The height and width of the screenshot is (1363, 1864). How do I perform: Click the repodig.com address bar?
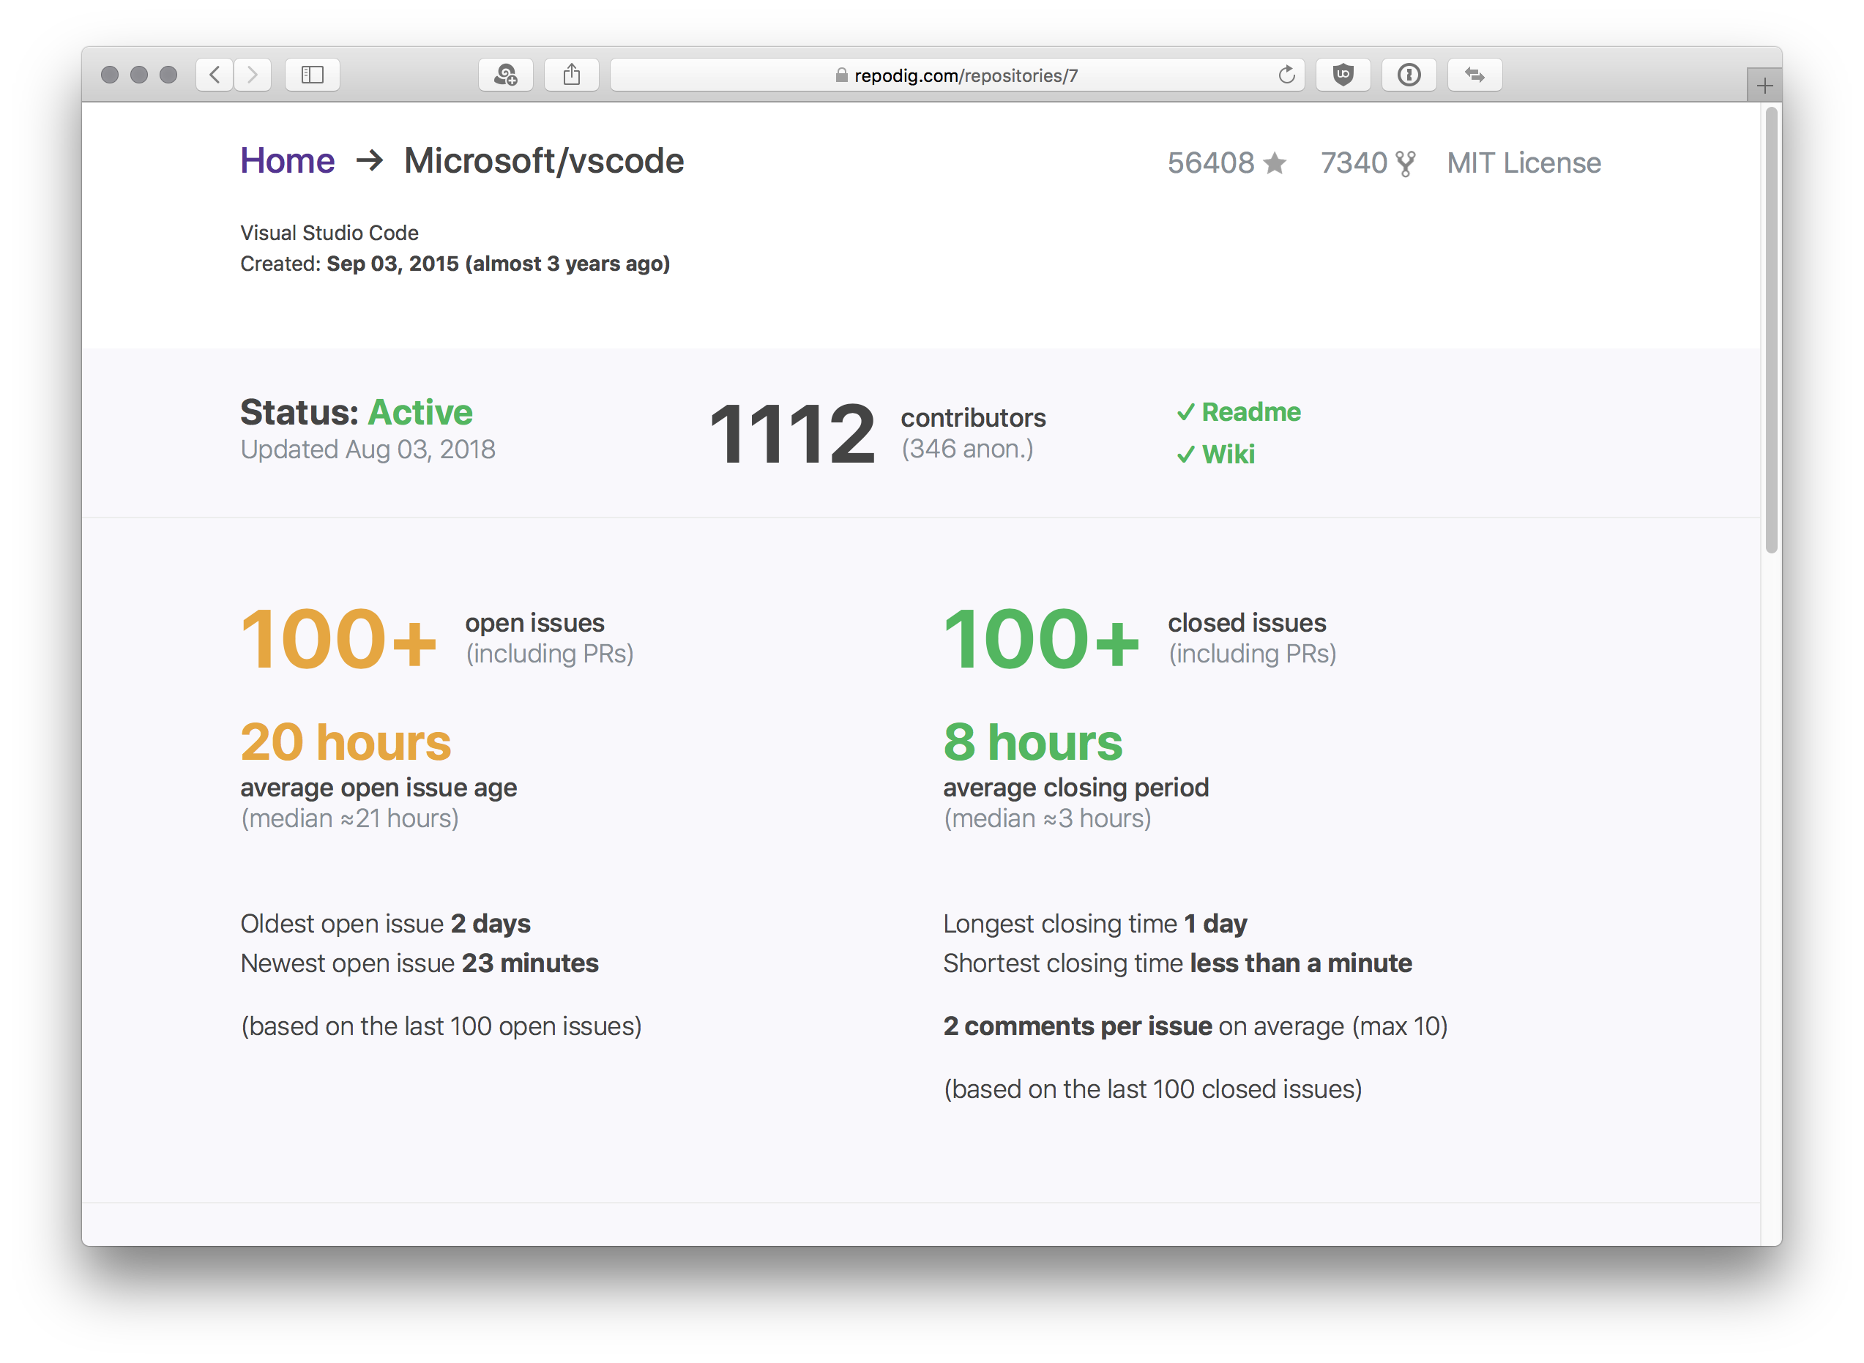[957, 75]
